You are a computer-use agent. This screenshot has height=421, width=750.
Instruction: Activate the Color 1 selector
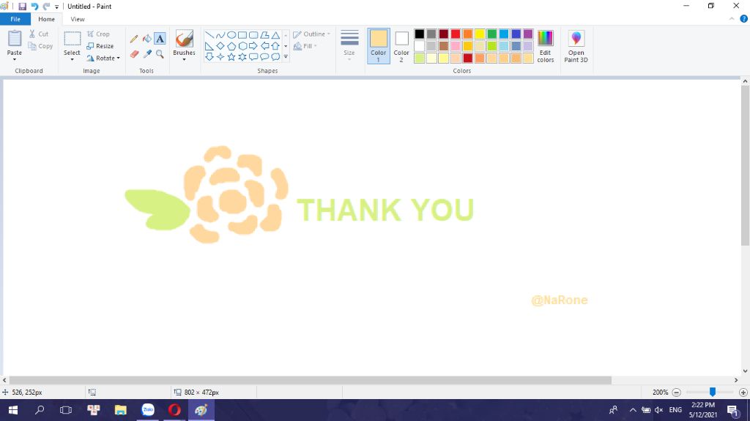point(379,46)
